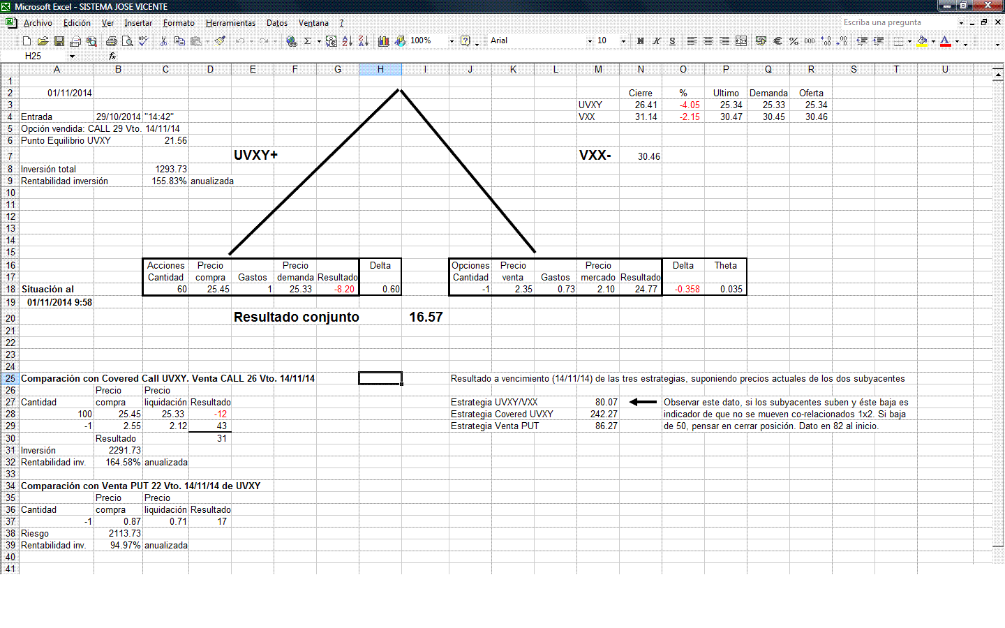Print the sheet using the printer icon
Viewport: 1005px width, 628px height.
click(112, 41)
